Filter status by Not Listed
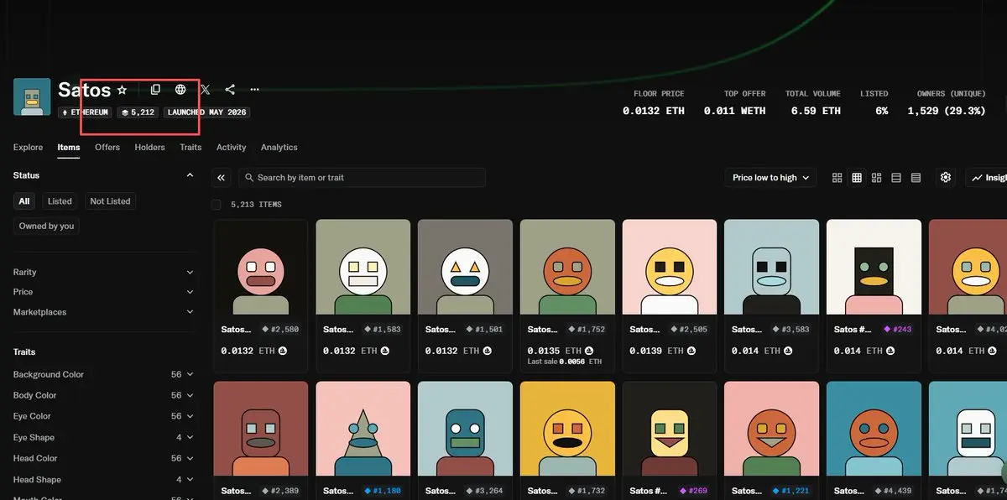The image size is (1007, 500). 110,201
